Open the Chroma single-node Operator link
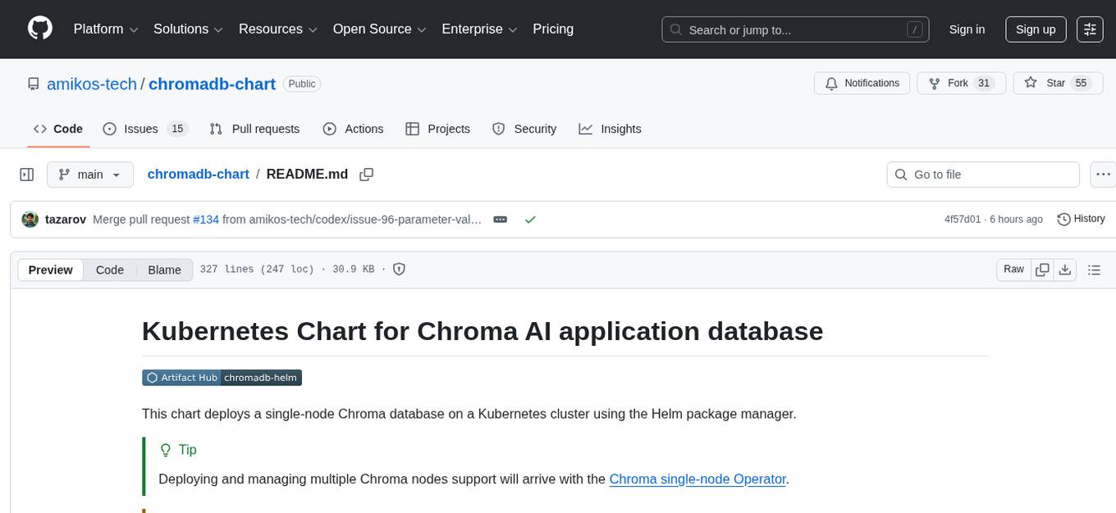 [697, 479]
